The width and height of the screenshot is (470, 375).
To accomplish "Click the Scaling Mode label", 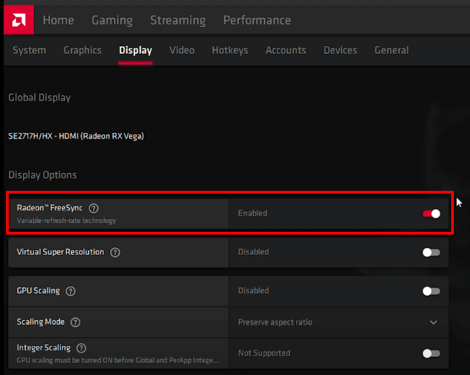I will tap(41, 322).
